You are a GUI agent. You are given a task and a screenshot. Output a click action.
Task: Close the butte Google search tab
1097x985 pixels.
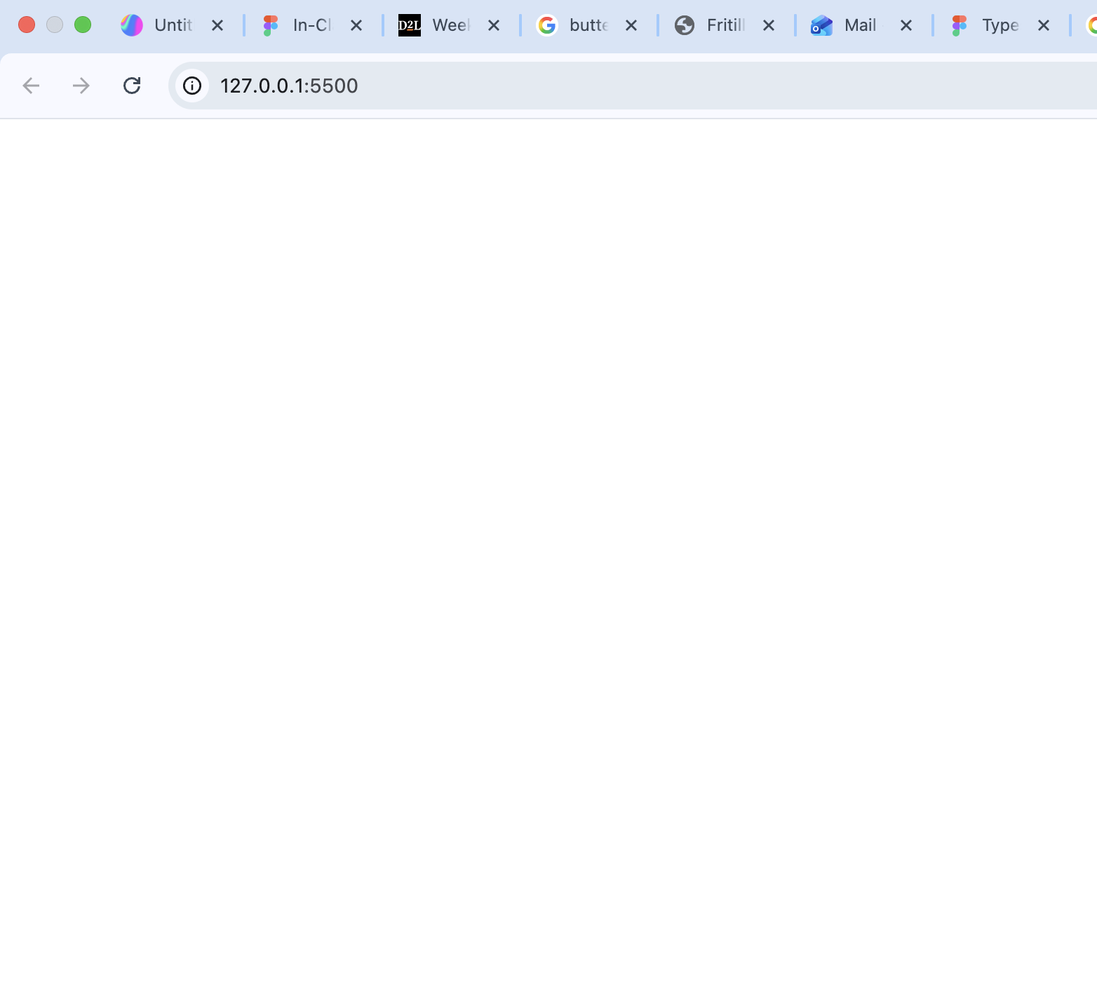pyautogui.click(x=632, y=25)
